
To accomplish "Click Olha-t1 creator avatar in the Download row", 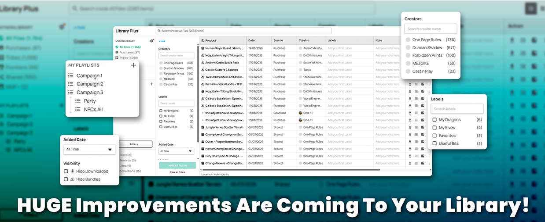I will coord(300,113).
